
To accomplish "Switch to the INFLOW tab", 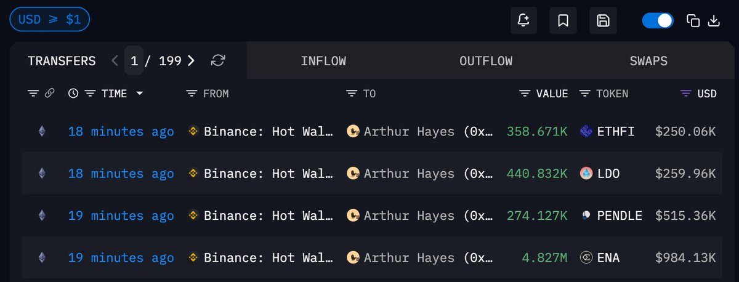I will click(323, 61).
